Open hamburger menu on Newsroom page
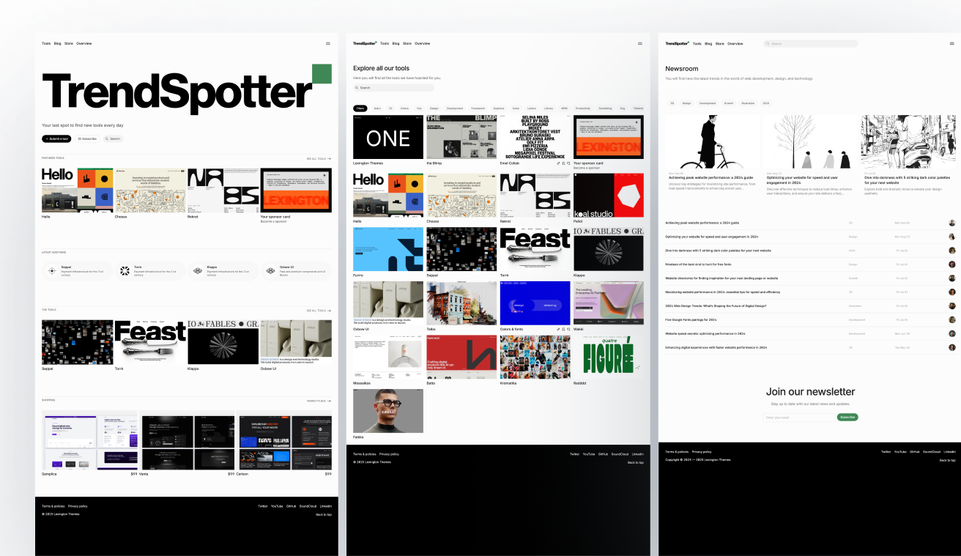The image size is (961, 556). click(952, 44)
